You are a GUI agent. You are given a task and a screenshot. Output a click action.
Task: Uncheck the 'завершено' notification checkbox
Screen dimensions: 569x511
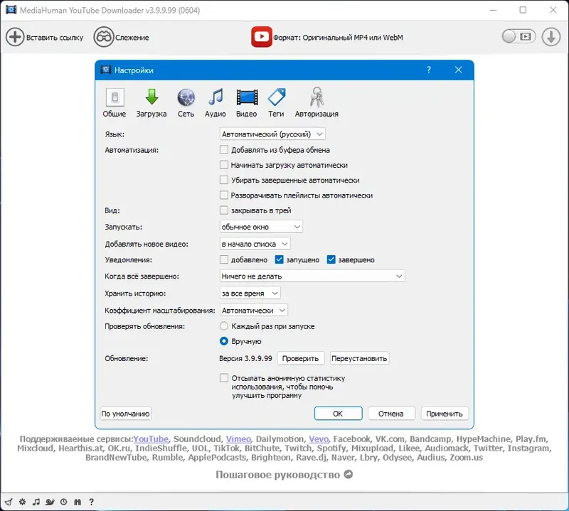(331, 259)
